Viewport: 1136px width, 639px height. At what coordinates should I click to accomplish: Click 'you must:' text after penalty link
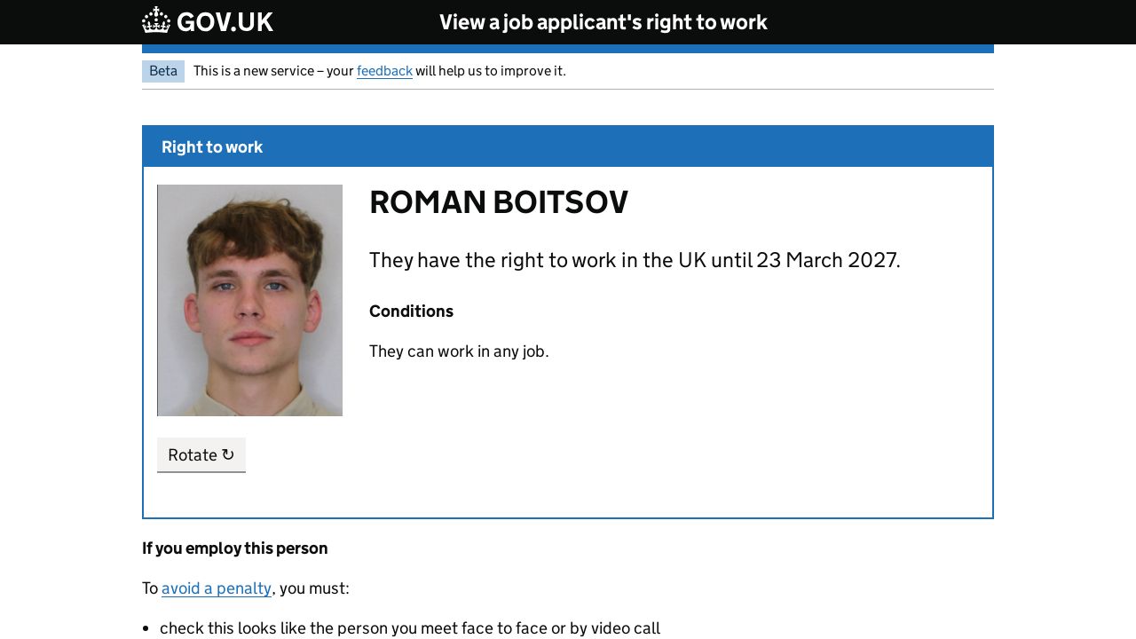click(x=313, y=588)
